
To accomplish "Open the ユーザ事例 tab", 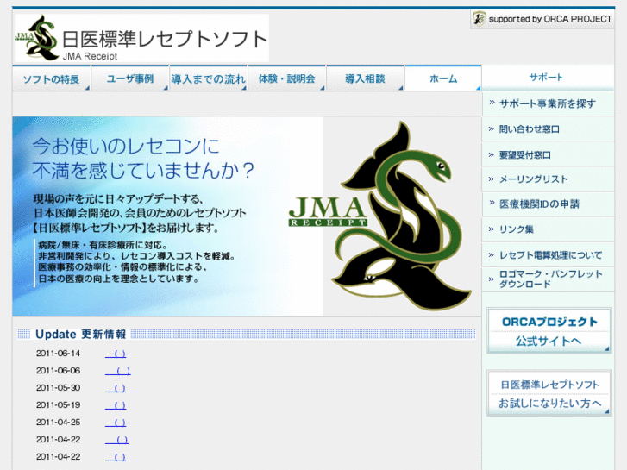I will (130, 78).
